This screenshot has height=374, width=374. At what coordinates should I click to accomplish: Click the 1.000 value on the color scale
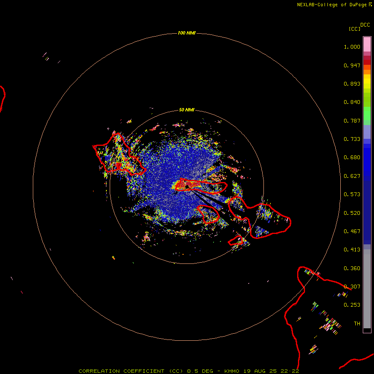[352, 47]
